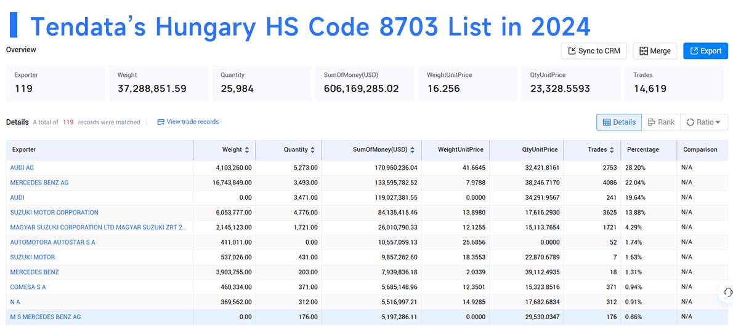This screenshot has height=332, width=733.
Task: Sort table by Weight column arrows
Action: coord(247,149)
